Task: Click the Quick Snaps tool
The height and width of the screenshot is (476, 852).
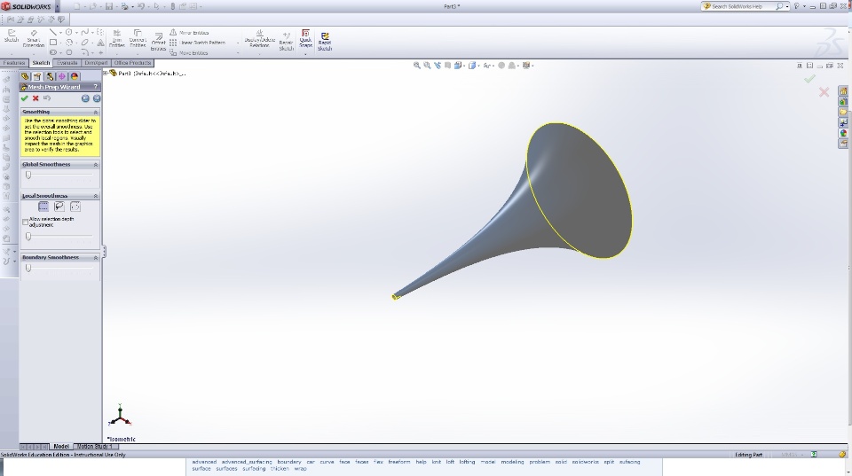Action: click(x=305, y=38)
